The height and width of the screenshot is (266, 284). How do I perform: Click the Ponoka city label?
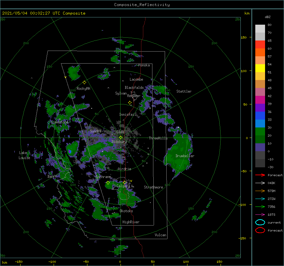point(144,65)
